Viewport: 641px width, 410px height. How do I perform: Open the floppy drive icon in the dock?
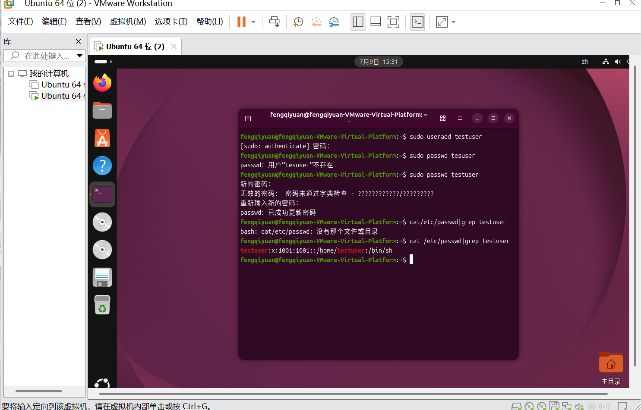pos(102,277)
